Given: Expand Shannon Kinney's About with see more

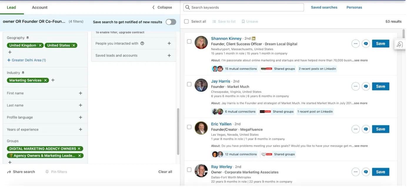Looking at the screenshot, I should [x=361, y=60].
